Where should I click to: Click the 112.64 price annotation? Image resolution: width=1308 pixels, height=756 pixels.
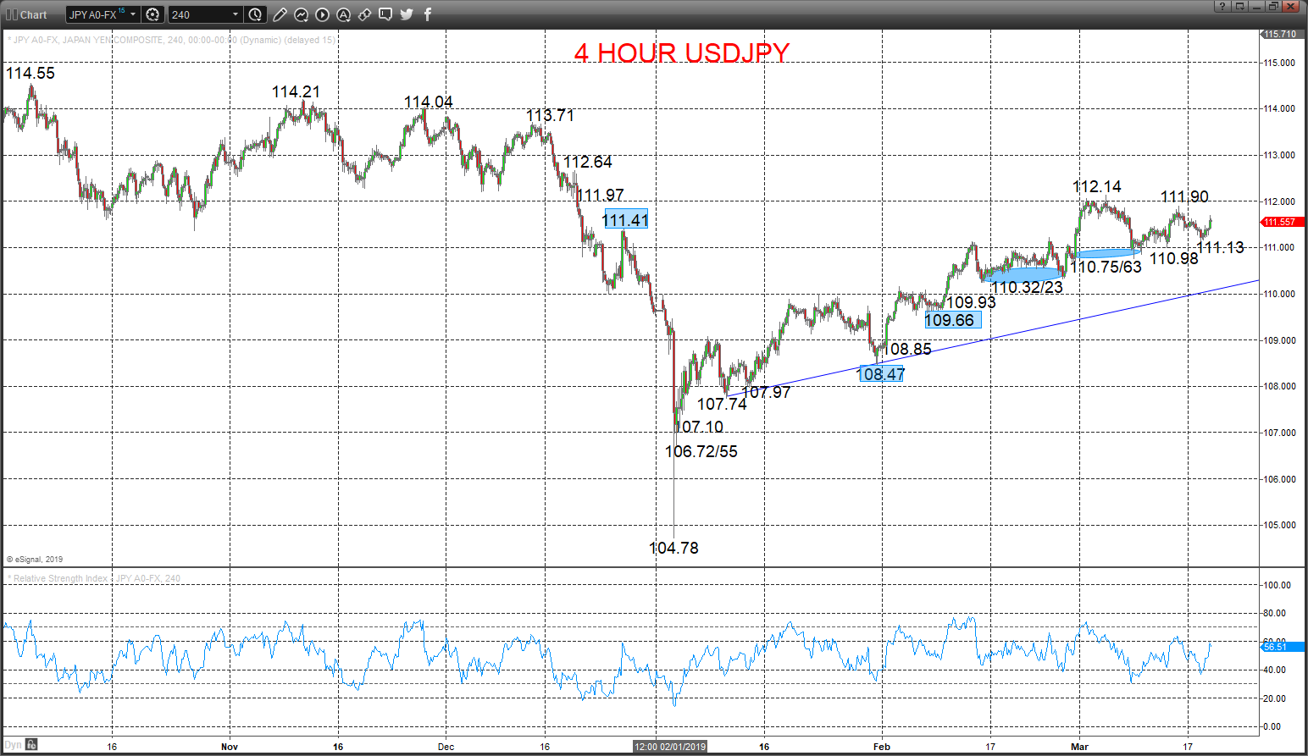coord(587,162)
